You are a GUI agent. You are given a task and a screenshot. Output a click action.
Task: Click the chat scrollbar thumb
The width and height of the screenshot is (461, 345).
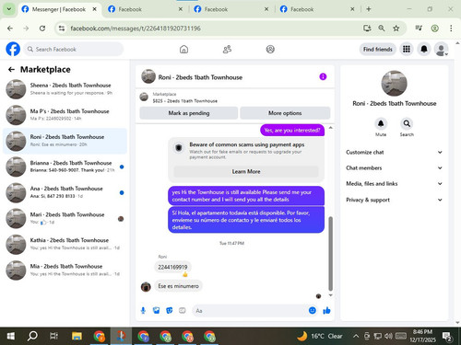(331, 253)
